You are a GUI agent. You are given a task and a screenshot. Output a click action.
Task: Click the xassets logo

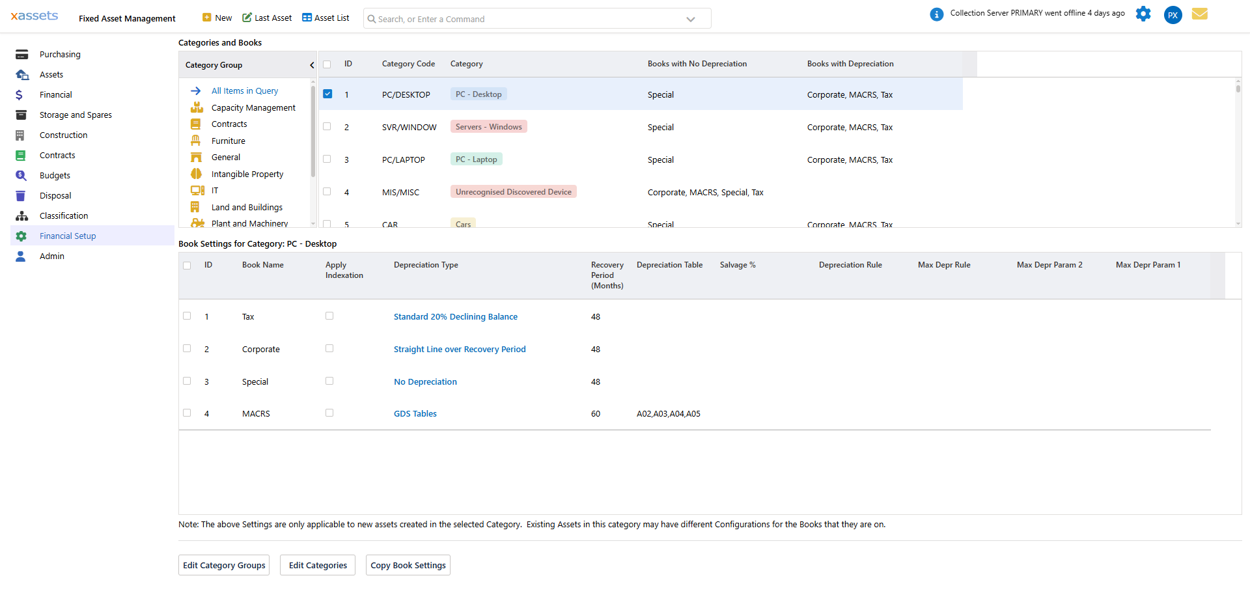tap(35, 16)
